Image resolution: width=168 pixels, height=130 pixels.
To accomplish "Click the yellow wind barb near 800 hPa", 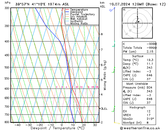I will (116, 123).
